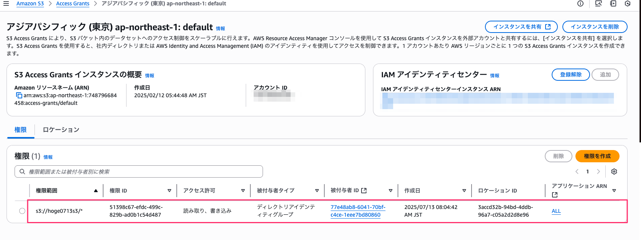Go to Access Grants breadcrumb
This screenshot has width=641, height=240.
(73, 3)
